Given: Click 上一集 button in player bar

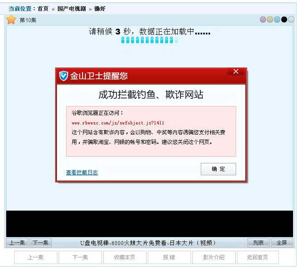Looking at the screenshot, I should (x=17, y=242).
